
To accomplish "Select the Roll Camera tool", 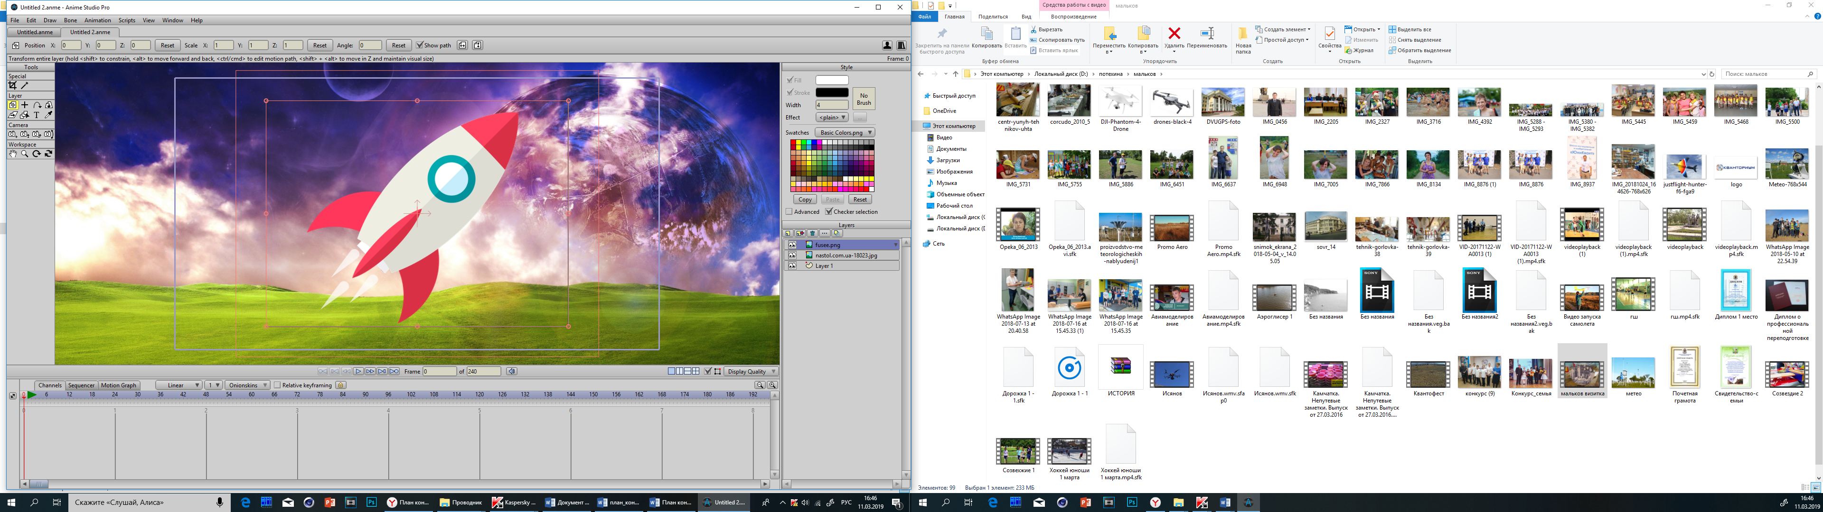I will pyautogui.click(x=49, y=134).
